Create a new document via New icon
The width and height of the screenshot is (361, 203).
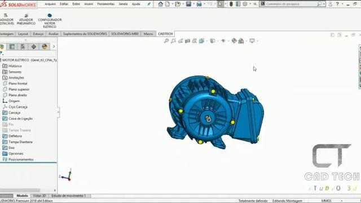click(168, 4)
